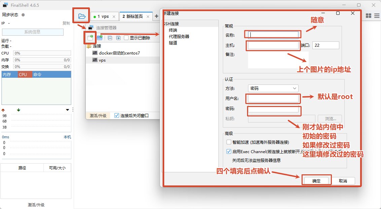This screenshot has height=209, width=381.
Task: Click 激活/升级 in connection manager
Action: point(98,116)
